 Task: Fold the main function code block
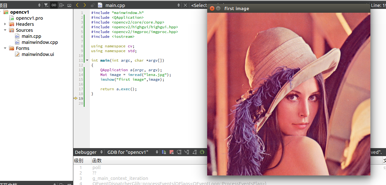click(x=87, y=60)
